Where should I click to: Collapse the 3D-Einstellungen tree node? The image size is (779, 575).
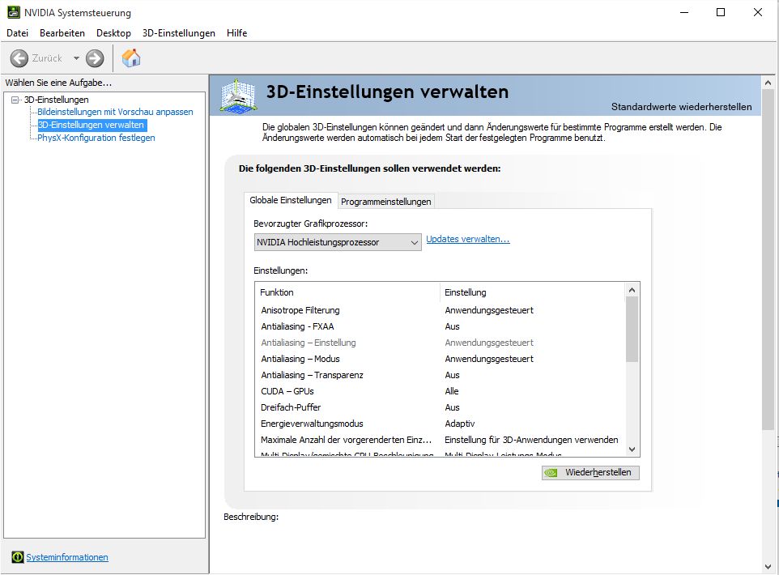click(x=15, y=100)
